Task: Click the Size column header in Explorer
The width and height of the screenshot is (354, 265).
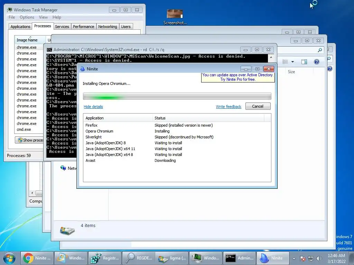Action: [291, 72]
